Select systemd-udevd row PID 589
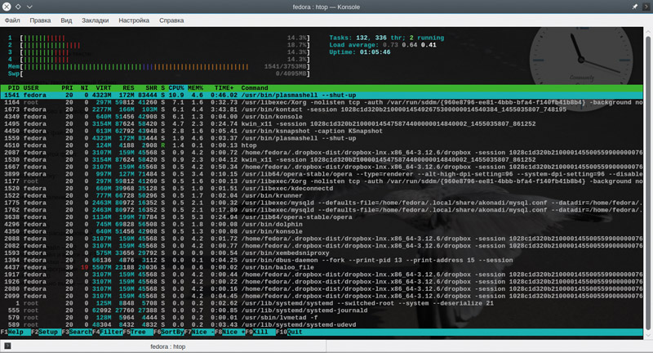The height and width of the screenshot is (353, 653). pos(322,324)
